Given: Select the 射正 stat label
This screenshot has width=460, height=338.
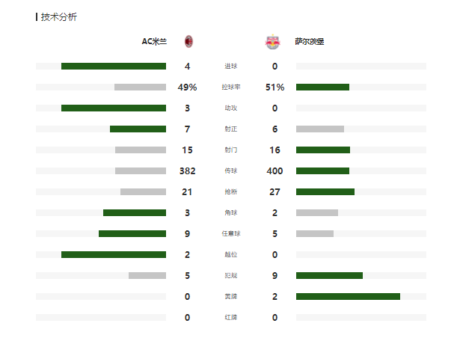Looking at the screenshot, I should coord(231,129).
